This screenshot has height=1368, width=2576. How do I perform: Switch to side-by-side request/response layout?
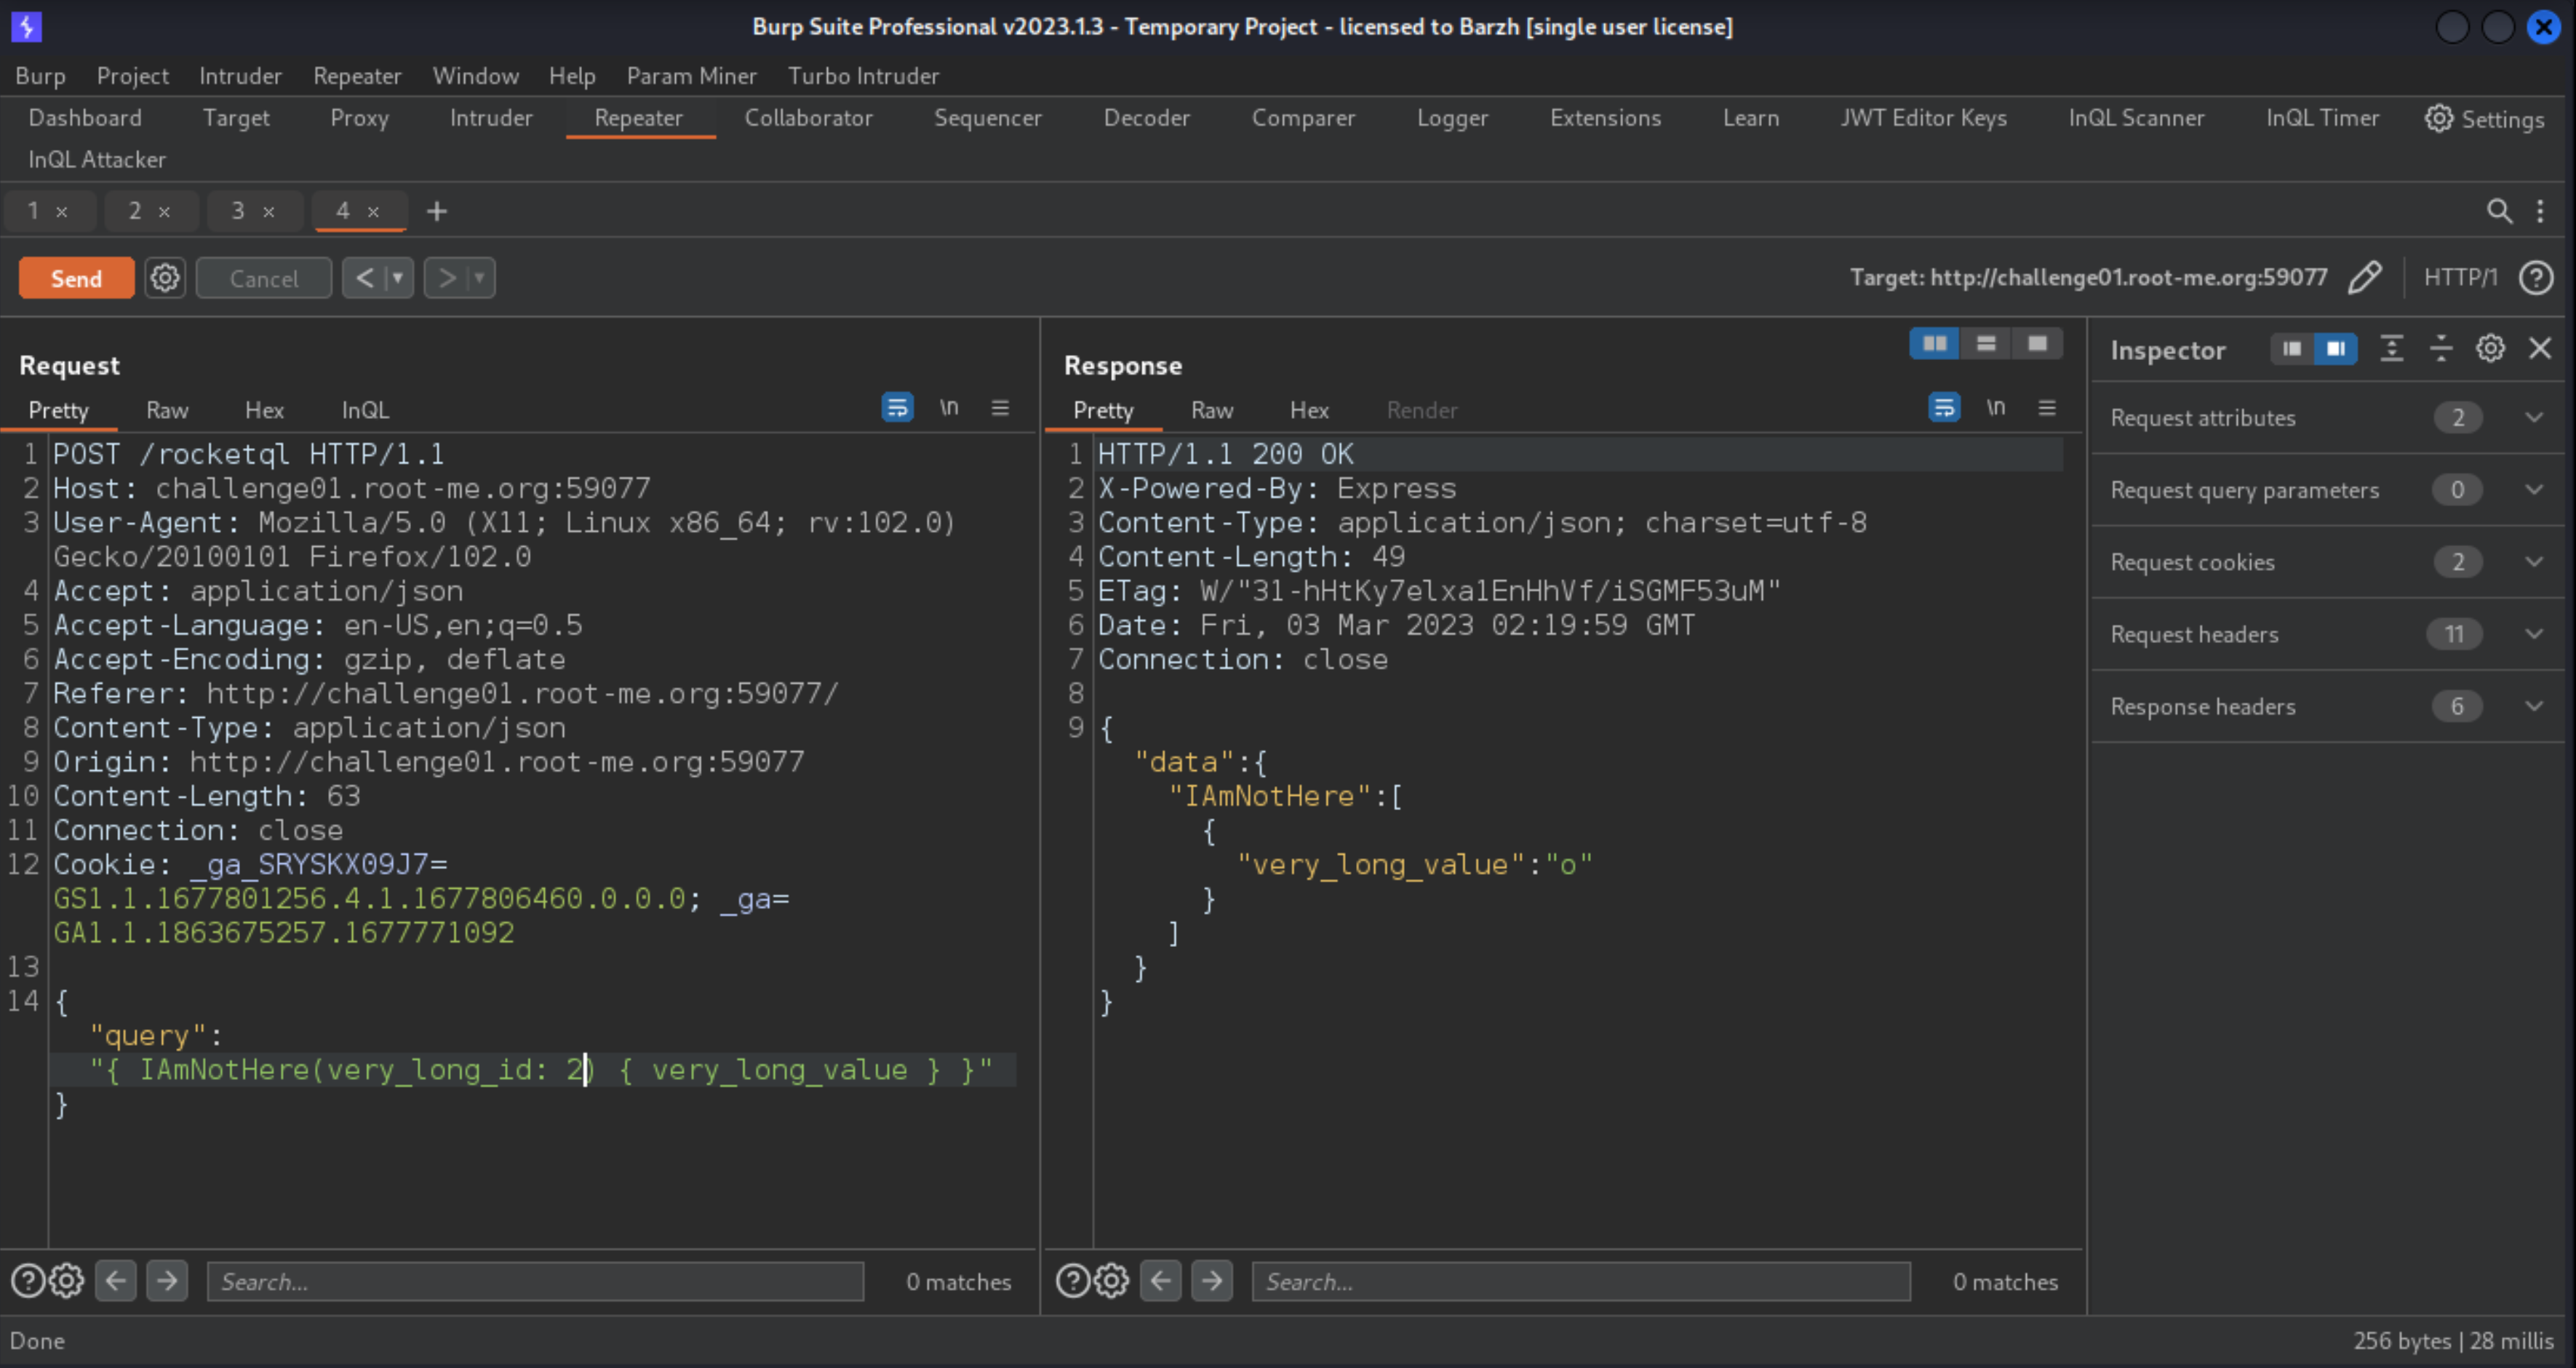pos(1935,343)
